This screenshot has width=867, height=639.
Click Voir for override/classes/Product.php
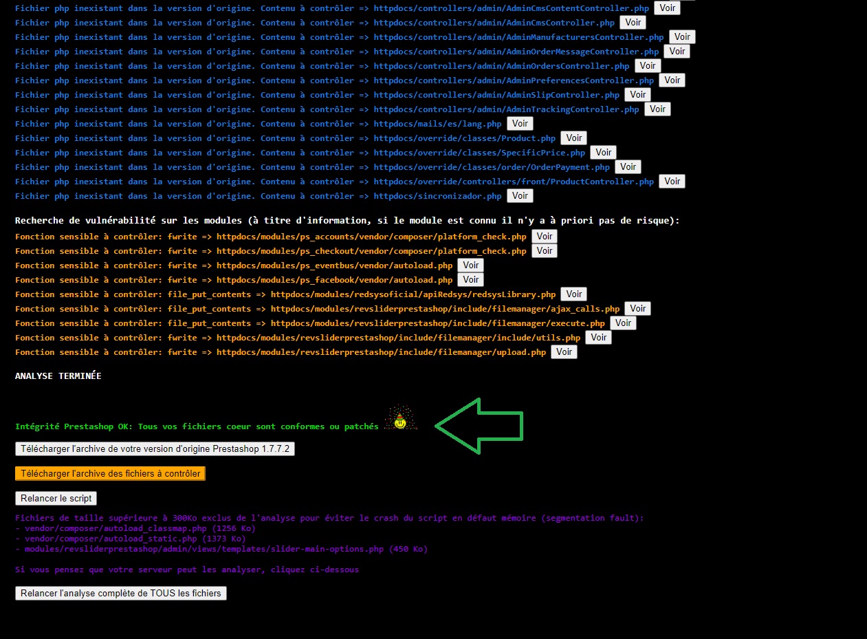click(x=574, y=138)
